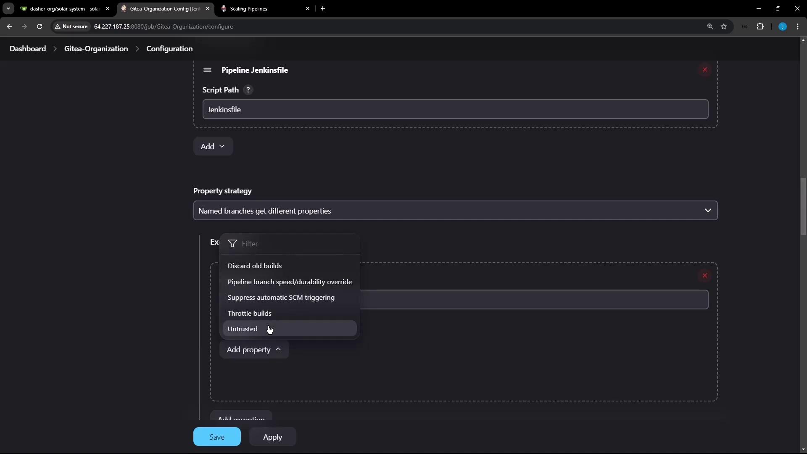The height and width of the screenshot is (454, 807).
Task: Bookmark page with the star icon
Action: [724, 26]
